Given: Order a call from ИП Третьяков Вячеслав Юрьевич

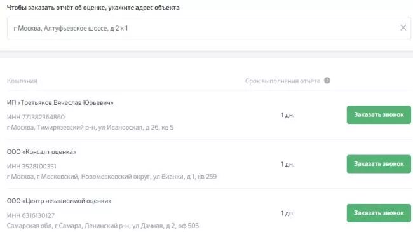Looking at the screenshot, I should 379,114.
